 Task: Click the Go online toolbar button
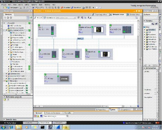pos(66,8)
